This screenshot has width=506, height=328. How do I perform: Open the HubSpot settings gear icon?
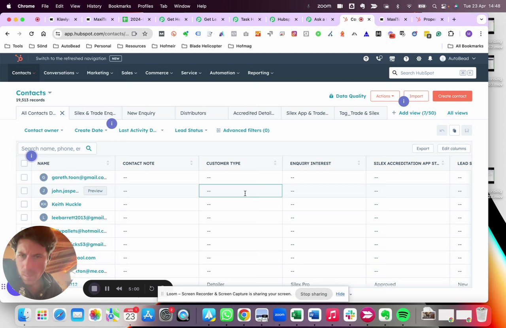pos(419,58)
